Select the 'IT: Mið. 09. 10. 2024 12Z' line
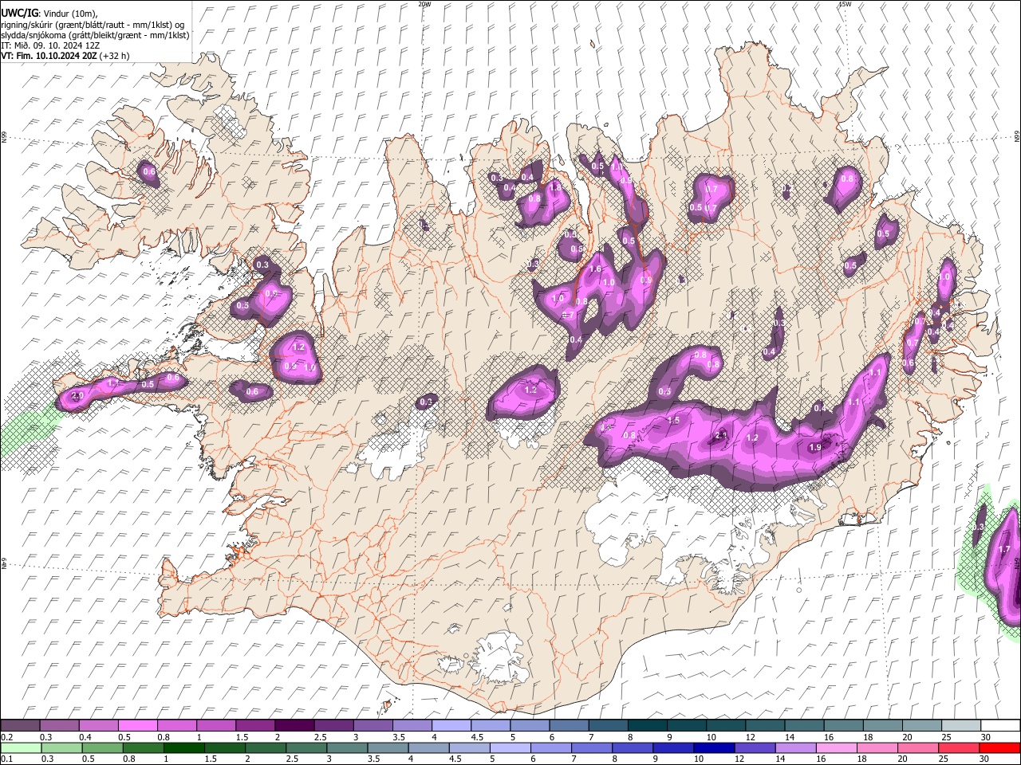 click(x=50, y=45)
